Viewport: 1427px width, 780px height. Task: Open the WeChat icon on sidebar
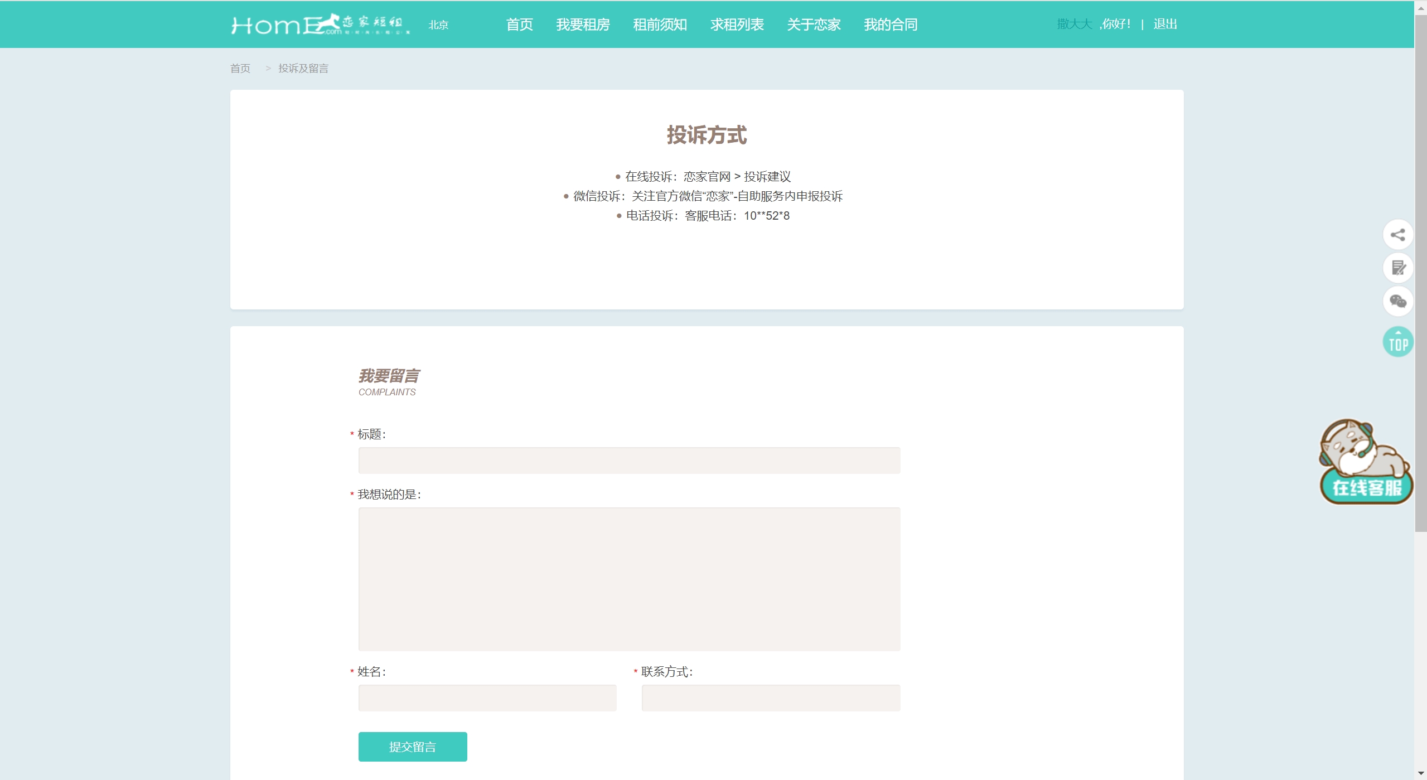click(x=1397, y=302)
